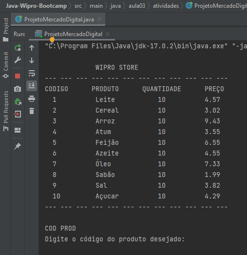Screen dimensions: 247x255
Task: Click the price 4.57
Action: (x=212, y=99)
